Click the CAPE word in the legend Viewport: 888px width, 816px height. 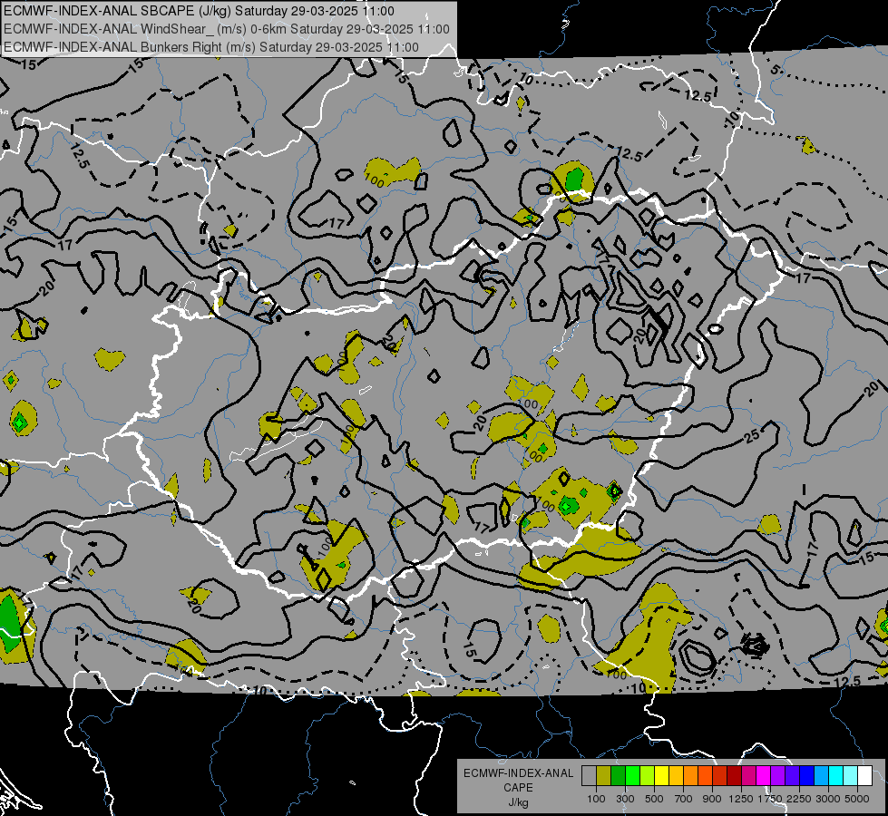(518, 788)
